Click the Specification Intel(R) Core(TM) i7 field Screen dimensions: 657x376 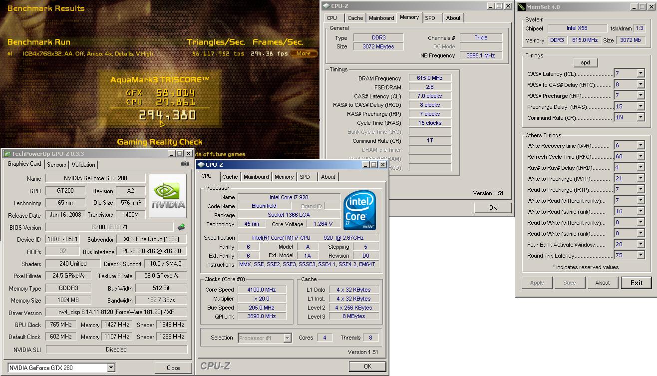[308, 238]
